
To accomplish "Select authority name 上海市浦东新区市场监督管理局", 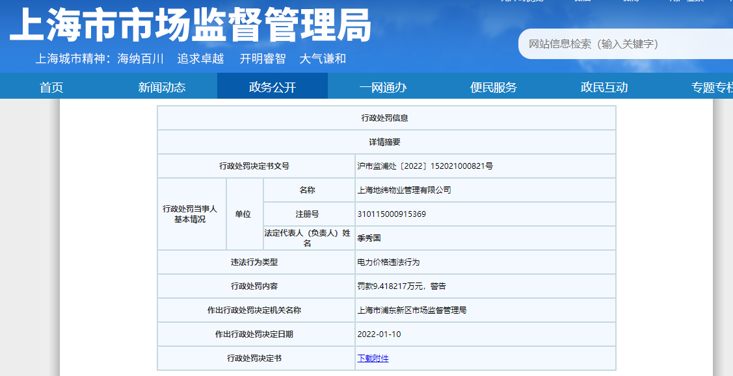I will coord(412,310).
